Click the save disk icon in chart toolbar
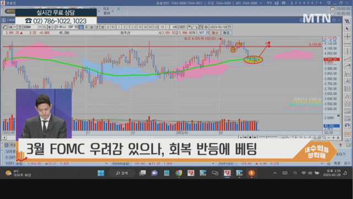 (201, 27)
